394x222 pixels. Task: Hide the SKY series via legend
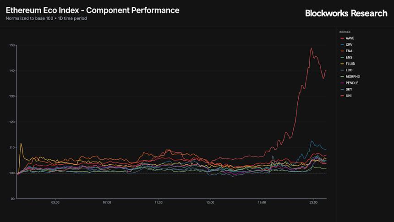349,89
